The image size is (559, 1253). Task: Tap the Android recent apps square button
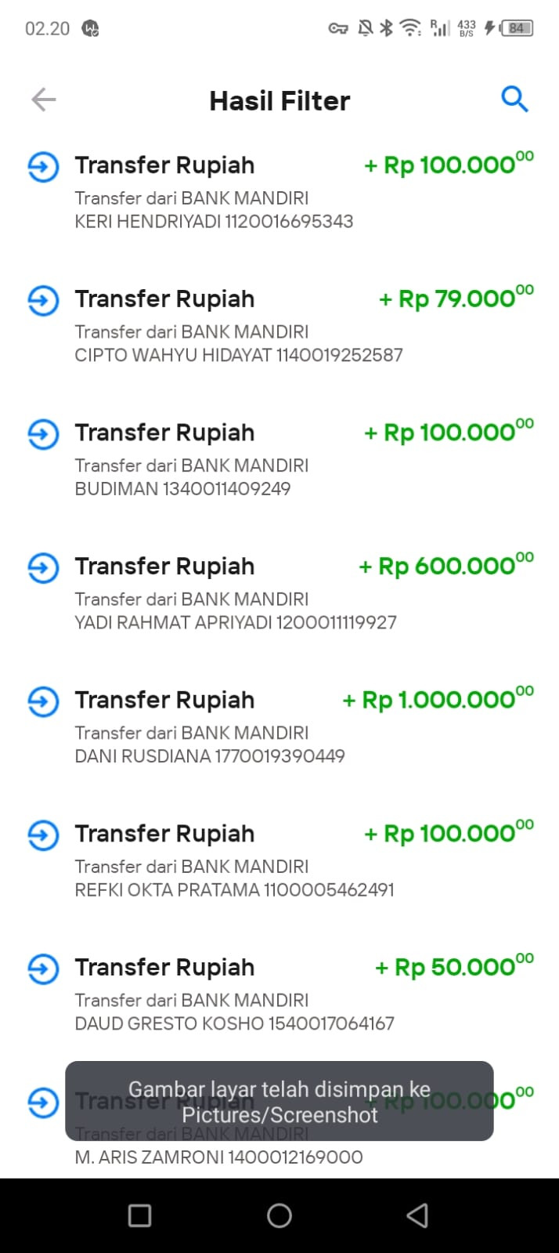point(139,1215)
